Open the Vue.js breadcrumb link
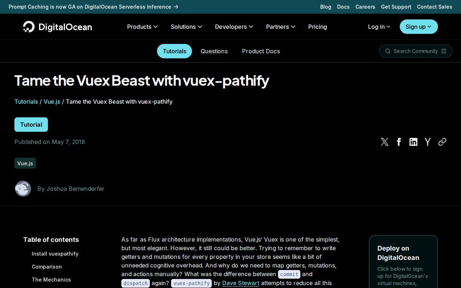This screenshot has width=461, height=288. point(52,102)
